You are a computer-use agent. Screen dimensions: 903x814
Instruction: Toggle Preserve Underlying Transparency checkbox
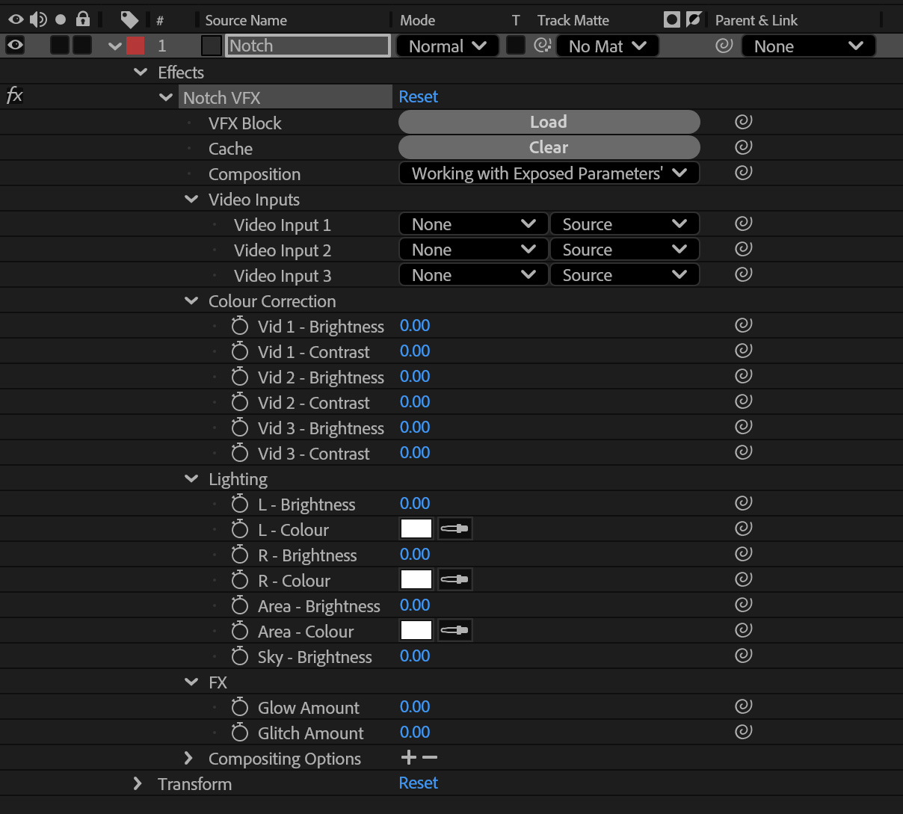click(x=515, y=46)
